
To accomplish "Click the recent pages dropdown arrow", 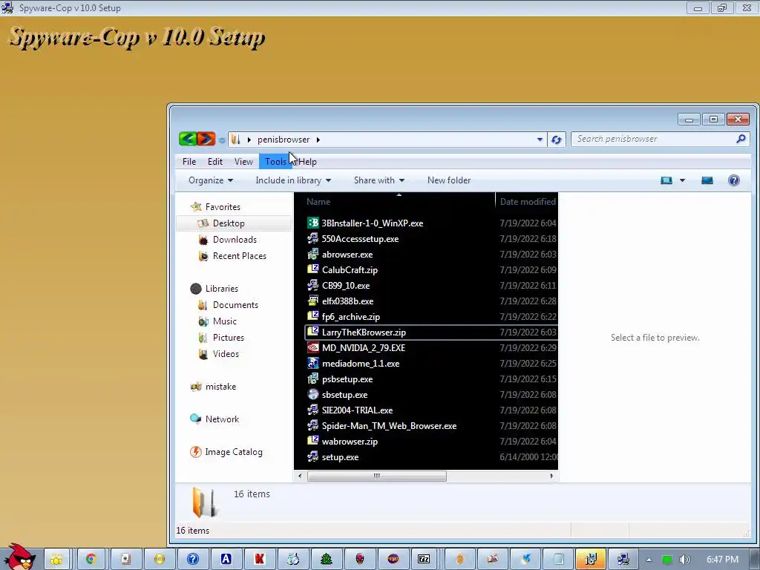I will [x=222, y=140].
